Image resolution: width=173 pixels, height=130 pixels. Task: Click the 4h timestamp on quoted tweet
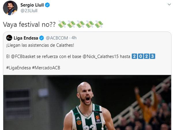(74, 38)
